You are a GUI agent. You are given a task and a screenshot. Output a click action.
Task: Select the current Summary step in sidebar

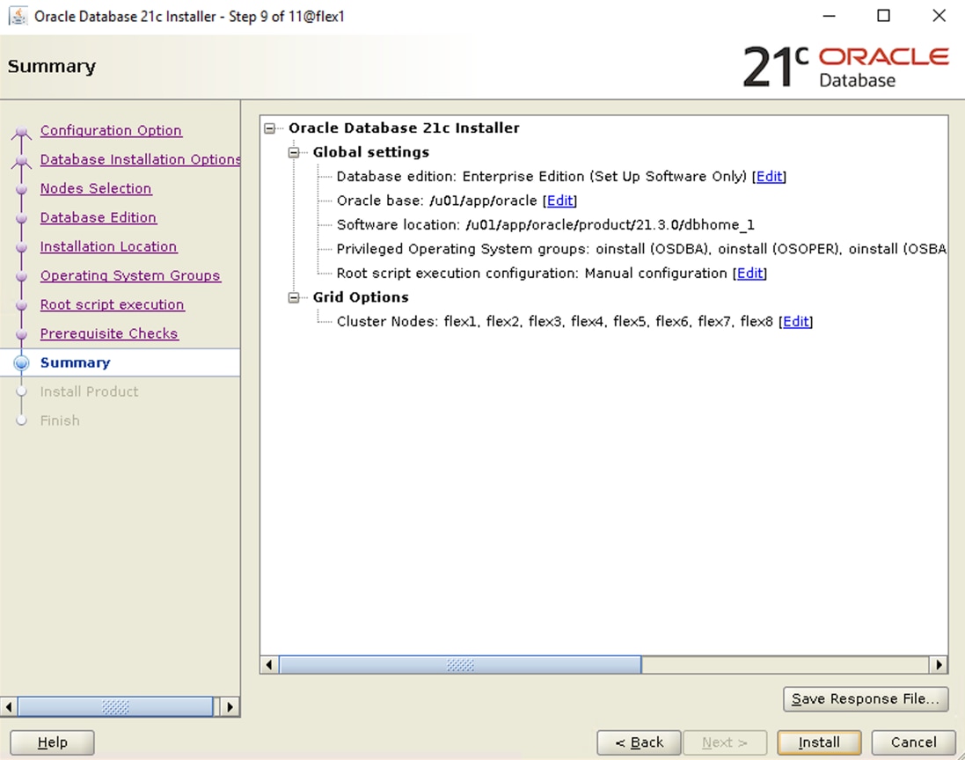click(x=75, y=362)
